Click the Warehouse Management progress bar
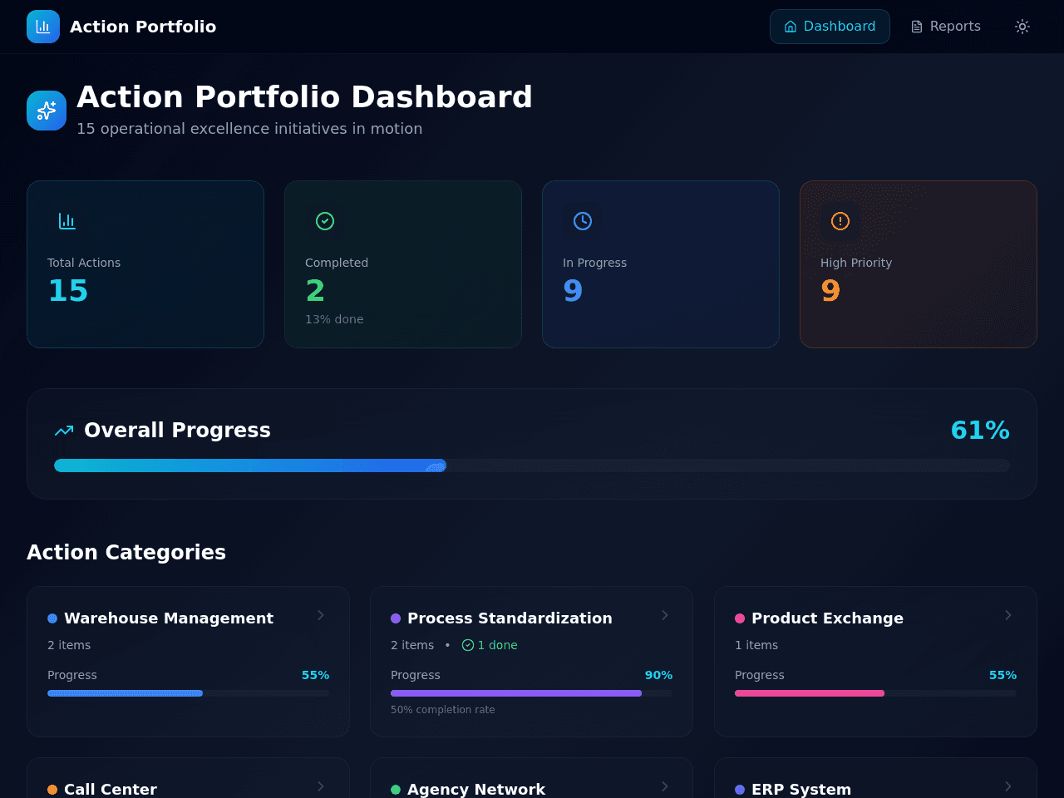1064x798 pixels. point(188,693)
